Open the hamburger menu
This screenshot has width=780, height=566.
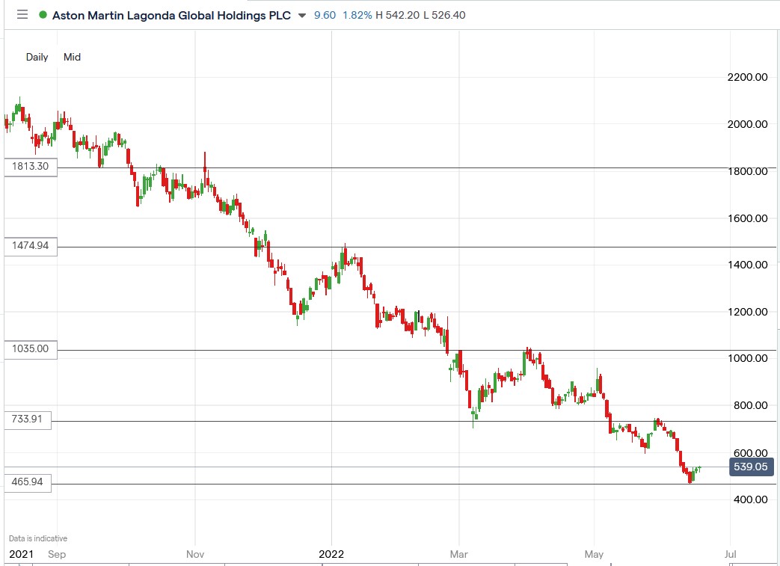pos(22,15)
